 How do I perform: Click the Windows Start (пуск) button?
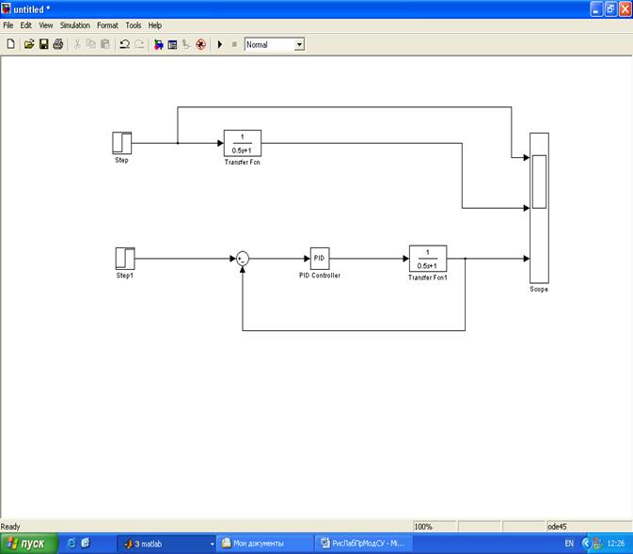click(28, 544)
